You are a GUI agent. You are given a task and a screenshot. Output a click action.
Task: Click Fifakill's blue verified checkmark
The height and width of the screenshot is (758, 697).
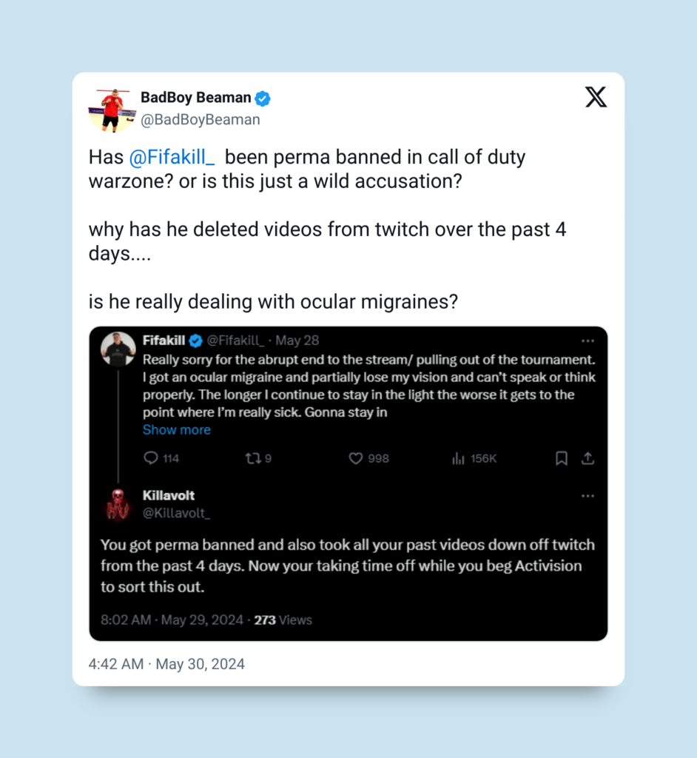[195, 341]
